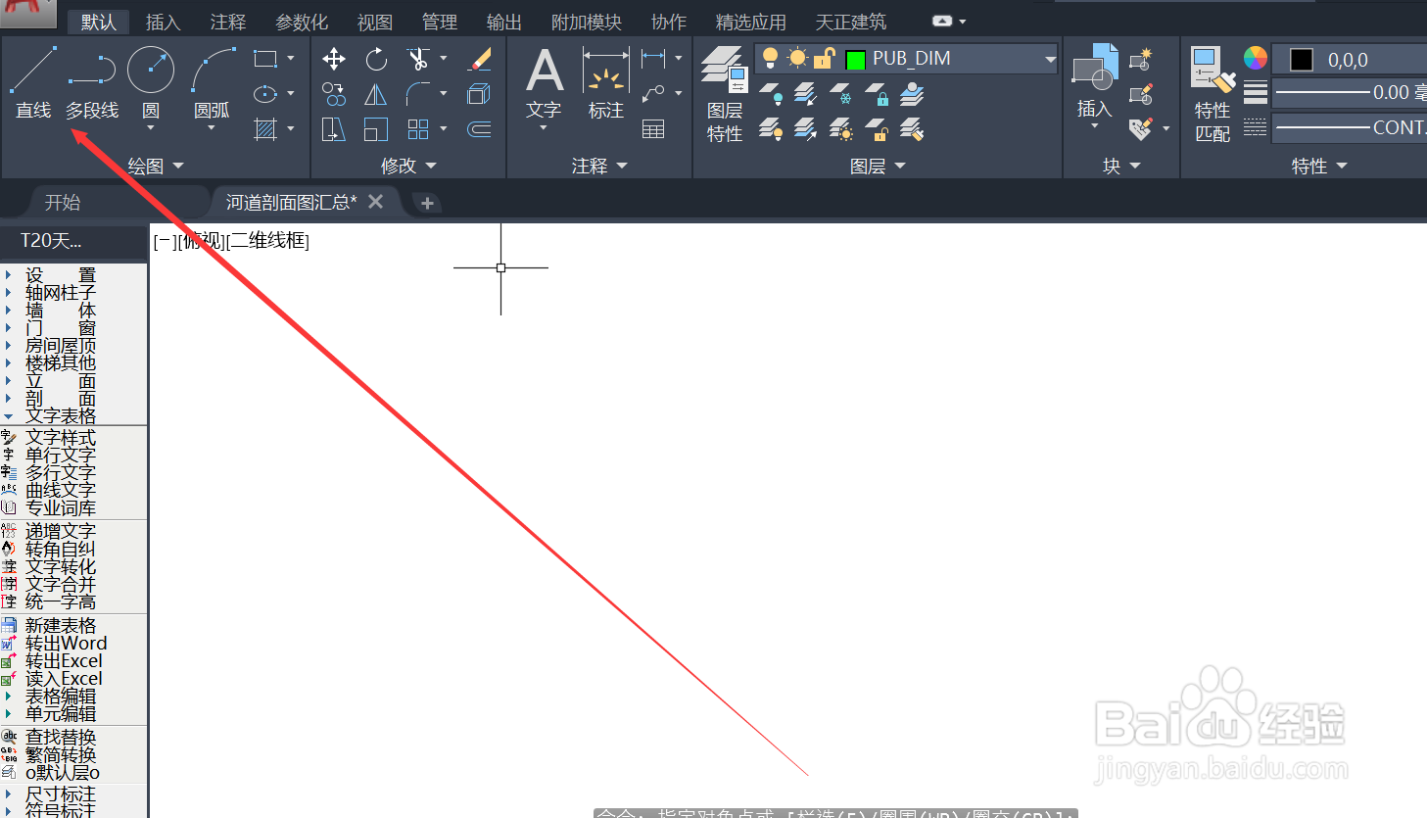The image size is (1427, 818).
Task: Select the Mirror tool icon
Action: [x=376, y=94]
